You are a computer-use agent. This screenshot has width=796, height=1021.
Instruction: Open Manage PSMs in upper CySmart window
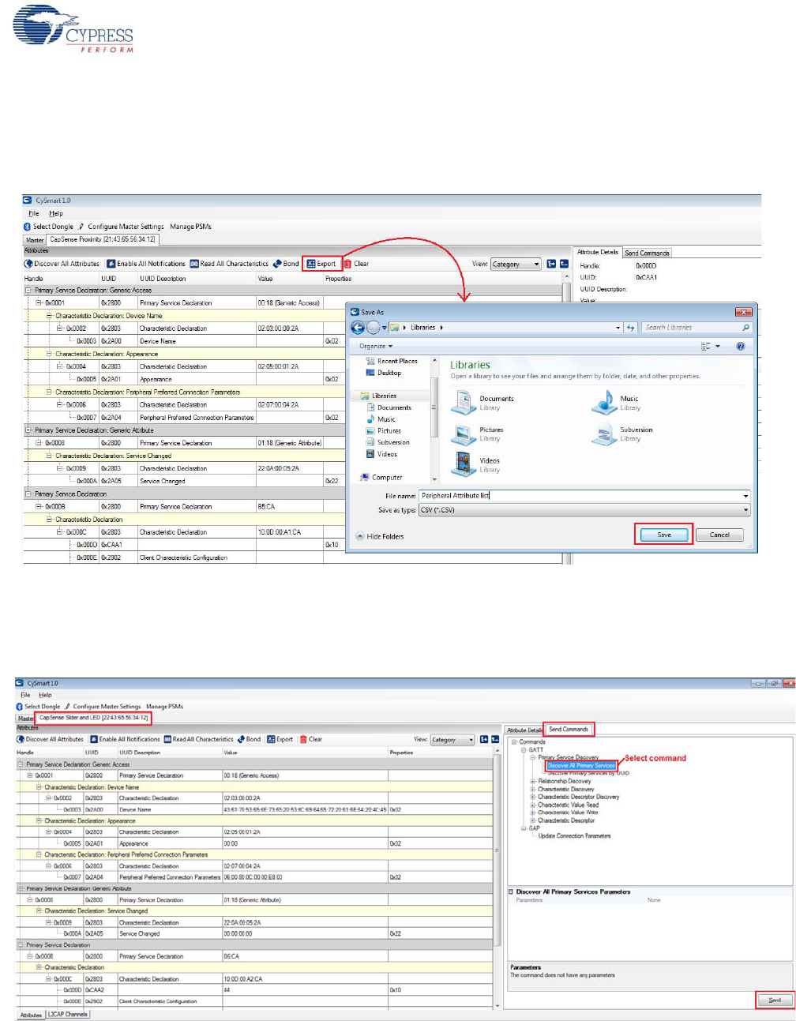[190, 227]
